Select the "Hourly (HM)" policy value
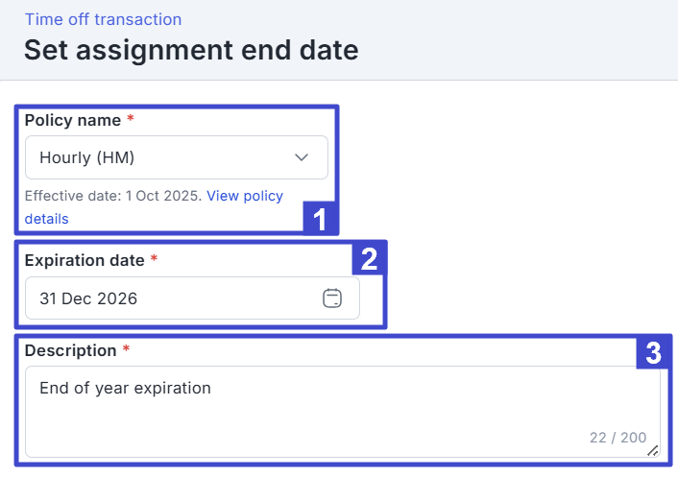678x477 pixels. pos(86,157)
